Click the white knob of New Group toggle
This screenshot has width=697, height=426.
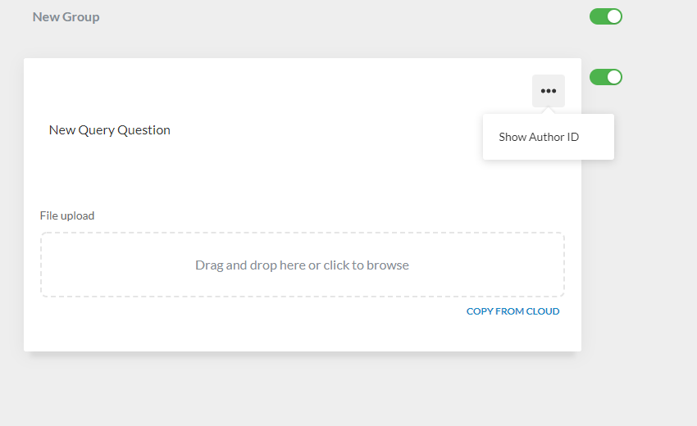(613, 16)
